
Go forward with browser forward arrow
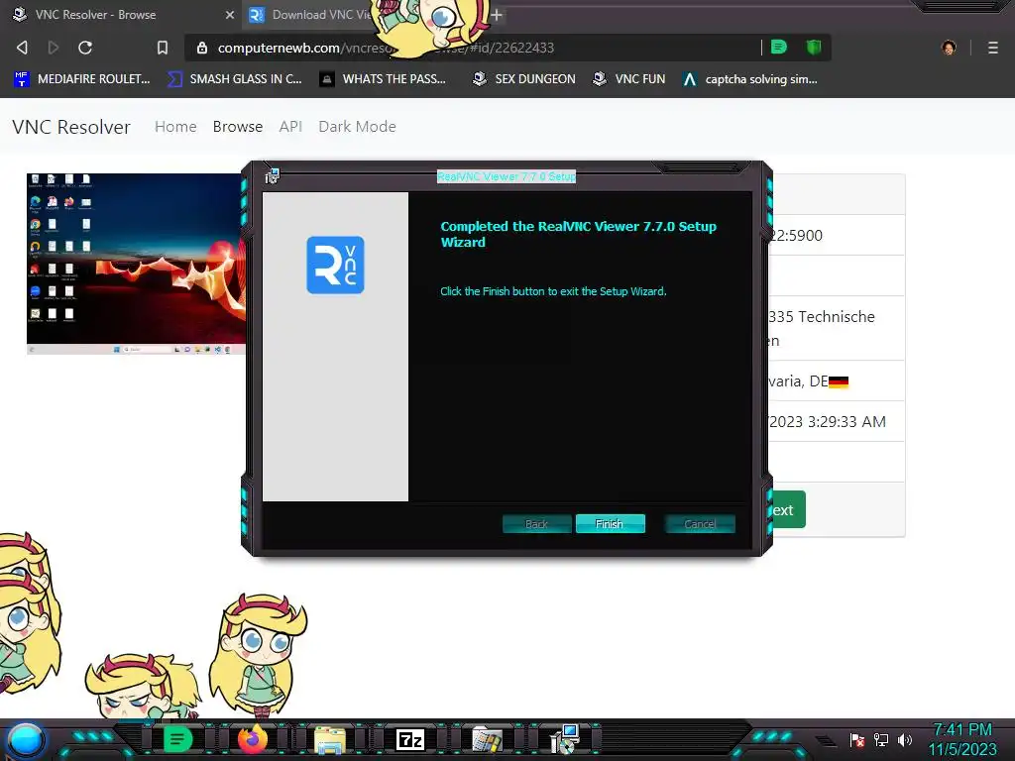pos(54,48)
